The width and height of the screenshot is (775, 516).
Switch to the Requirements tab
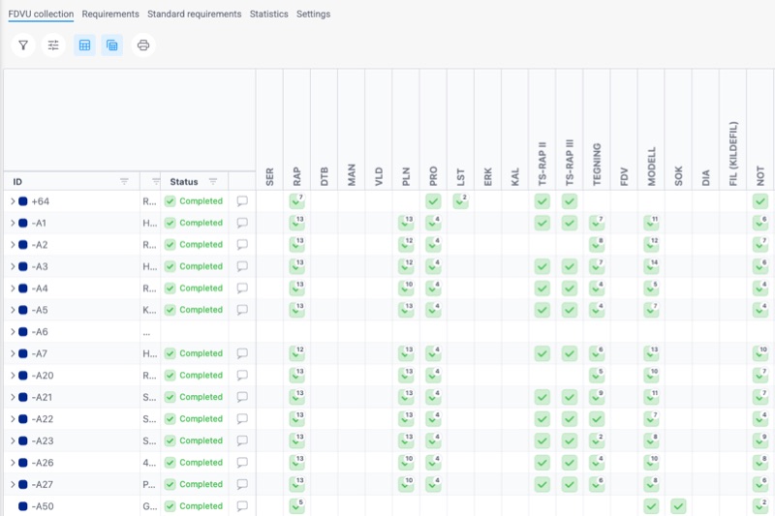pyautogui.click(x=110, y=14)
